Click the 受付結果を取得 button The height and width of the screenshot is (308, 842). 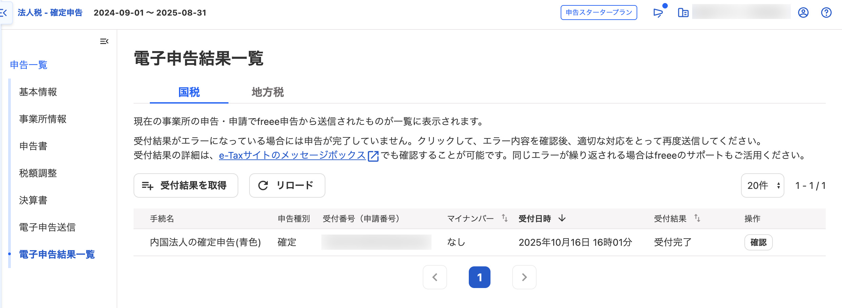tap(186, 185)
